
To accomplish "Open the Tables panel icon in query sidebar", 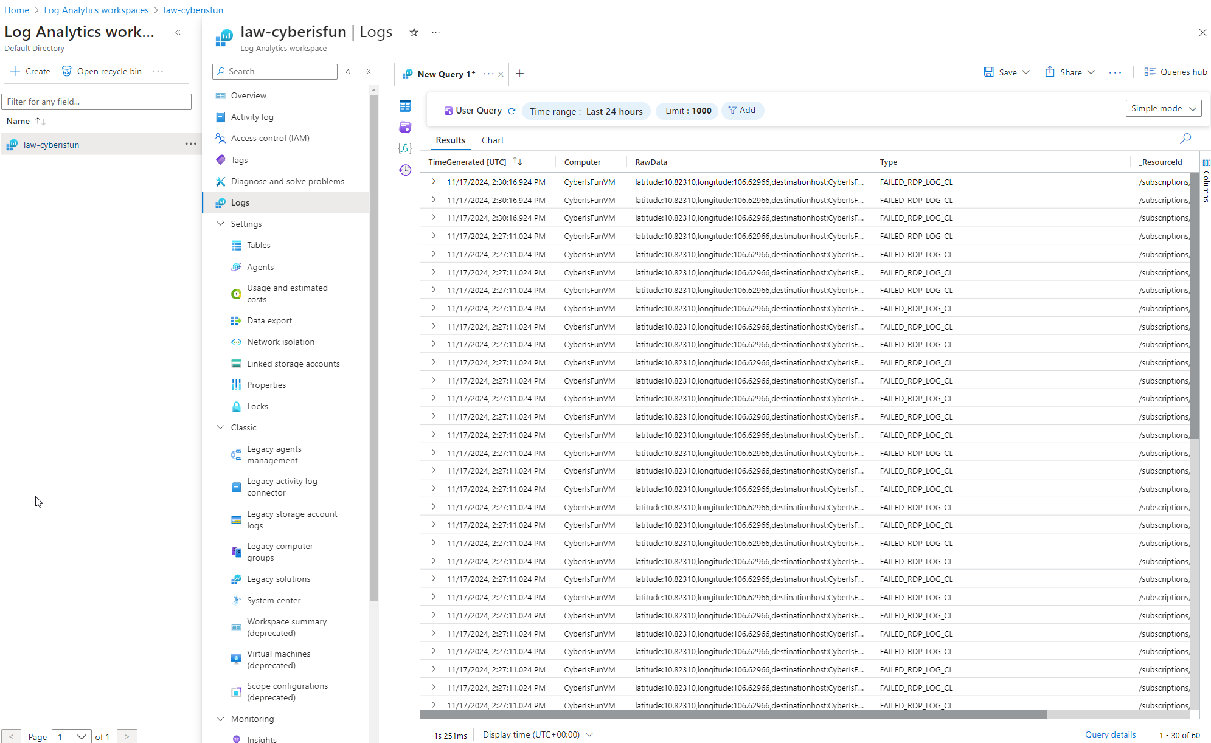I will pyautogui.click(x=405, y=106).
